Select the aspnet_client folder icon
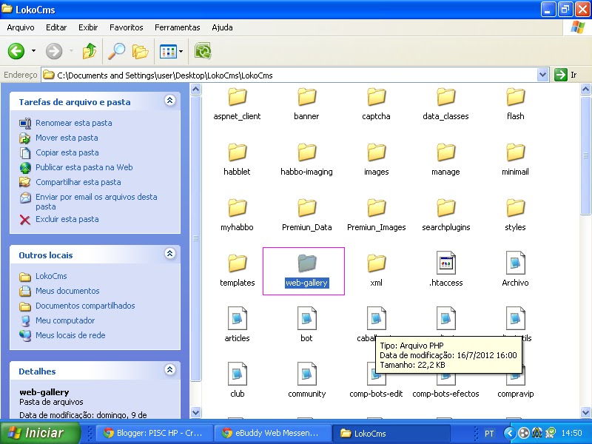Viewport: 592px width, 444px height. coord(237,97)
